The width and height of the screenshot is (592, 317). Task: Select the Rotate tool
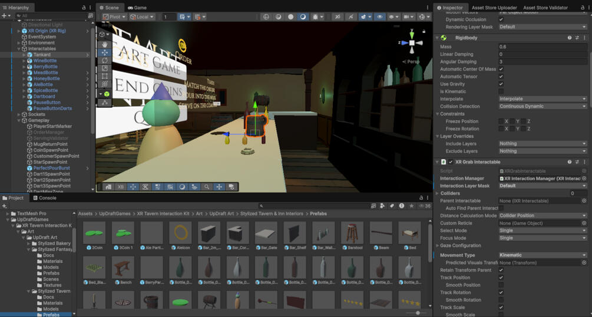pos(105,61)
